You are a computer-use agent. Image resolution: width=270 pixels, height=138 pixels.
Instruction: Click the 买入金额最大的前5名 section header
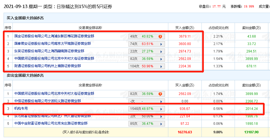pos(25,18)
